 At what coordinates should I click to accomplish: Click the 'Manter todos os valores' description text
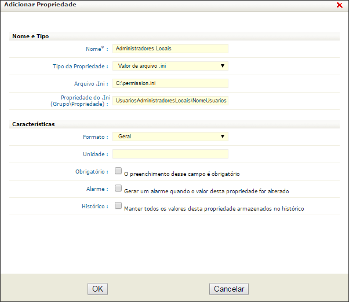coord(214,208)
